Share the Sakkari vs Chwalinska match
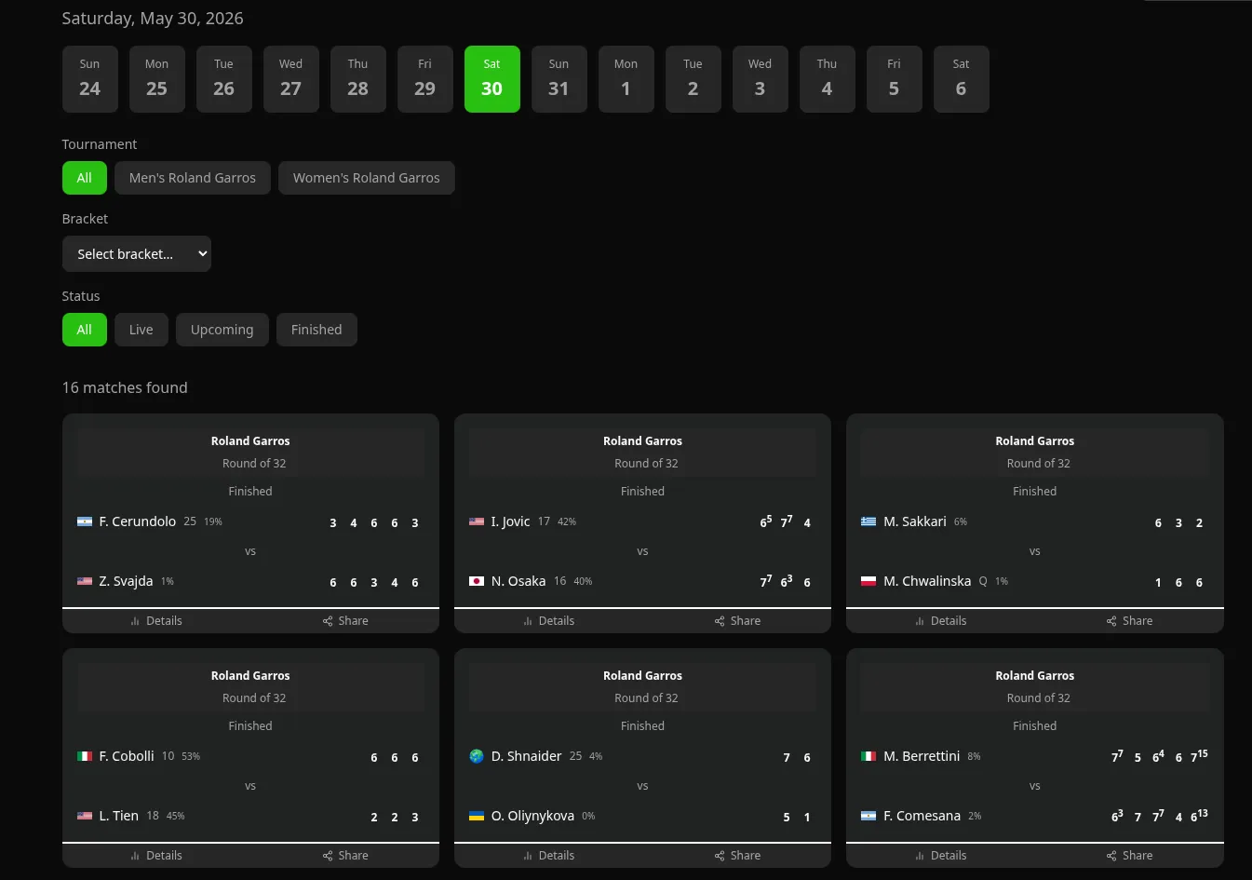Screen dimensions: 1252x880 pyautogui.click(x=1129, y=621)
